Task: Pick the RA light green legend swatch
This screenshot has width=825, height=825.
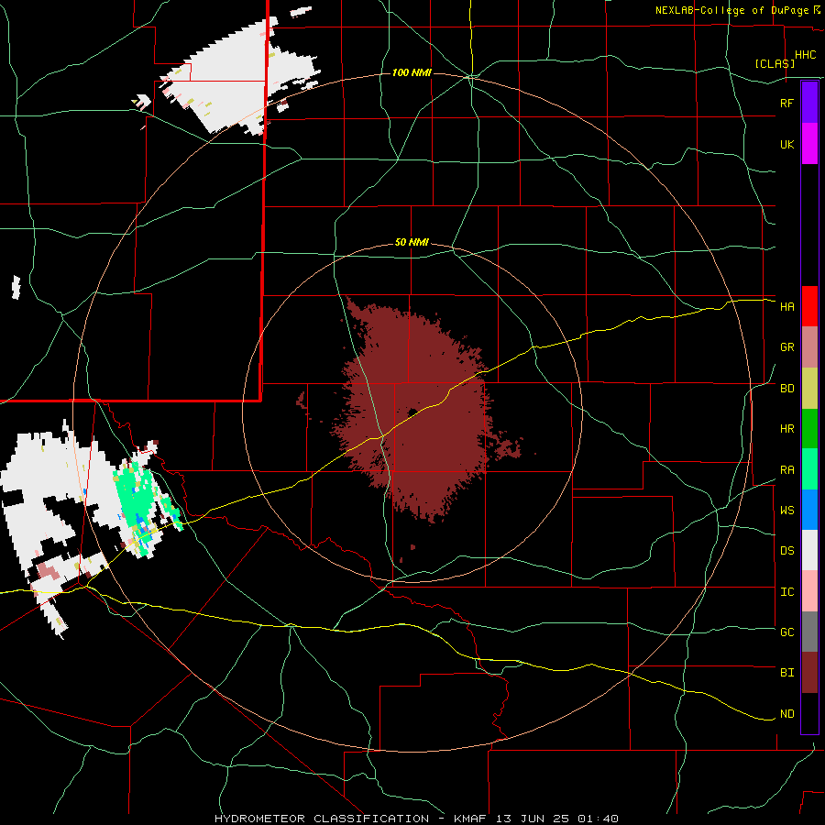Action: click(x=809, y=469)
